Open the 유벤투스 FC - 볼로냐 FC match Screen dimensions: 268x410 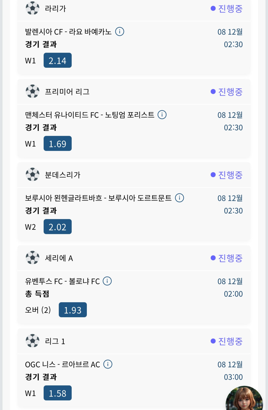point(62,281)
